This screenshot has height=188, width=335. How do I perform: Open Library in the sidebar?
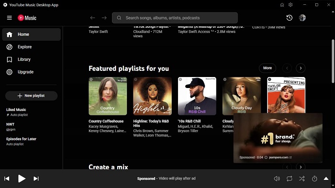click(32, 59)
